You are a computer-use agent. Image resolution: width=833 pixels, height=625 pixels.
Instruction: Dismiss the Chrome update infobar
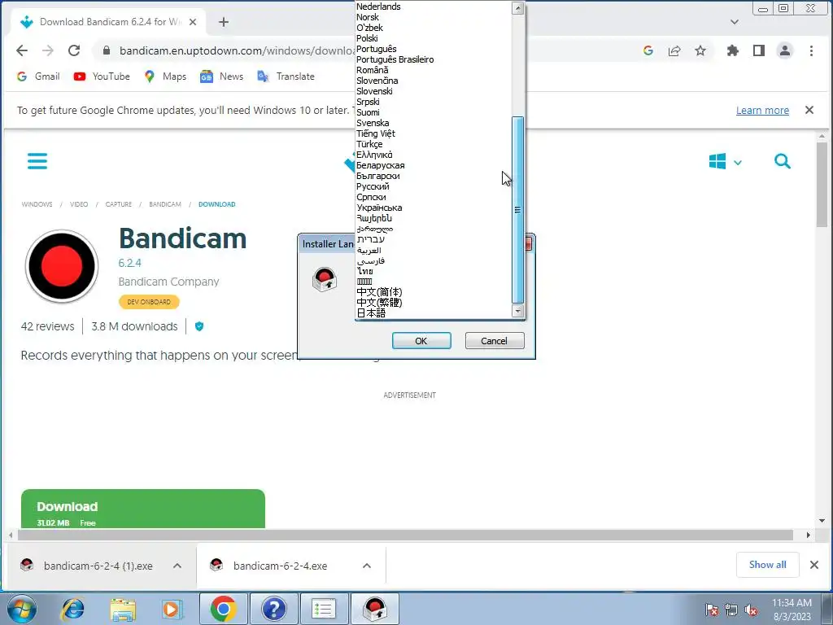[x=809, y=110]
